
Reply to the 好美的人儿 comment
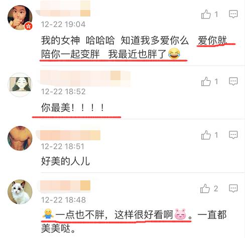(x=233, y=135)
